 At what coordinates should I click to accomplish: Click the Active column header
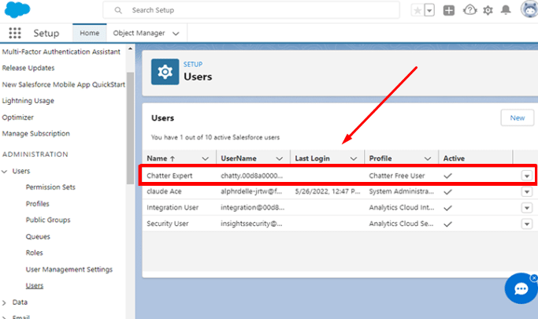click(x=454, y=158)
